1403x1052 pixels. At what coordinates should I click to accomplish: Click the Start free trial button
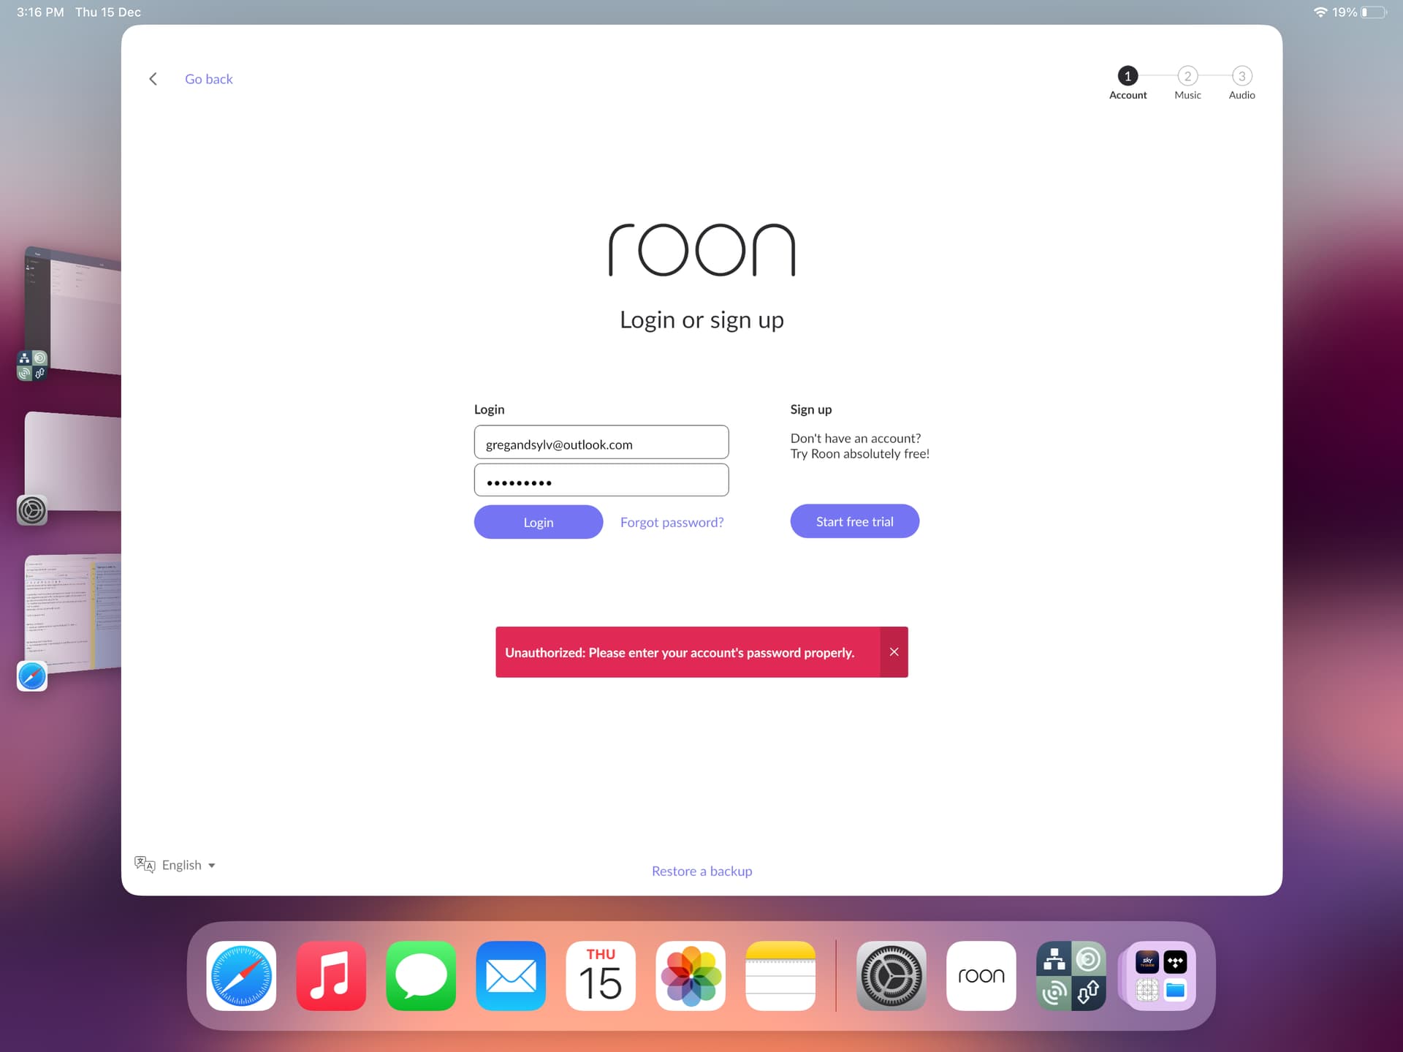point(854,521)
